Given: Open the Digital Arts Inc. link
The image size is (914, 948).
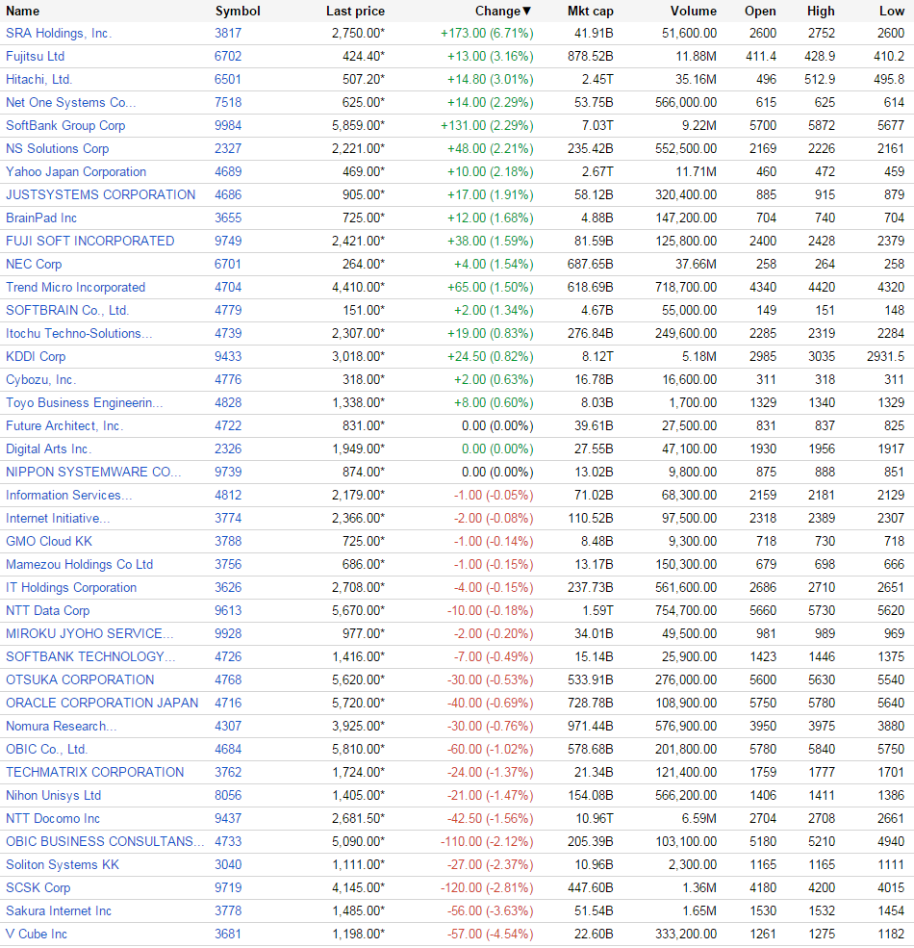Looking at the screenshot, I should pyautogui.click(x=48, y=448).
